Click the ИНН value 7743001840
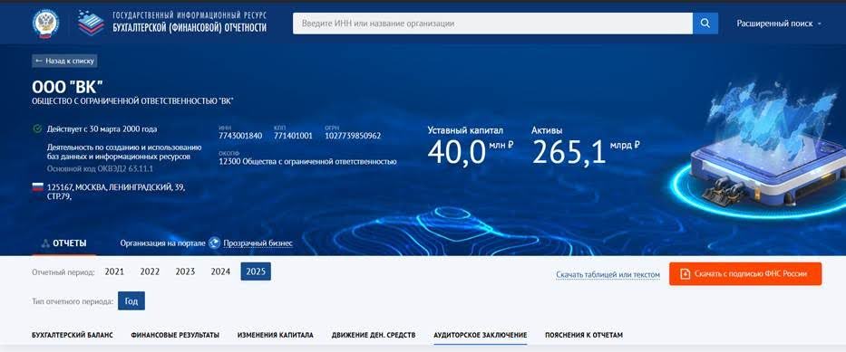The height and width of the screenshot is (352, 846). (240, 136)
